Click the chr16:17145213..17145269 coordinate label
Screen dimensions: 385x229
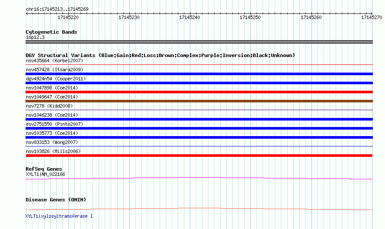pos(57,9)
